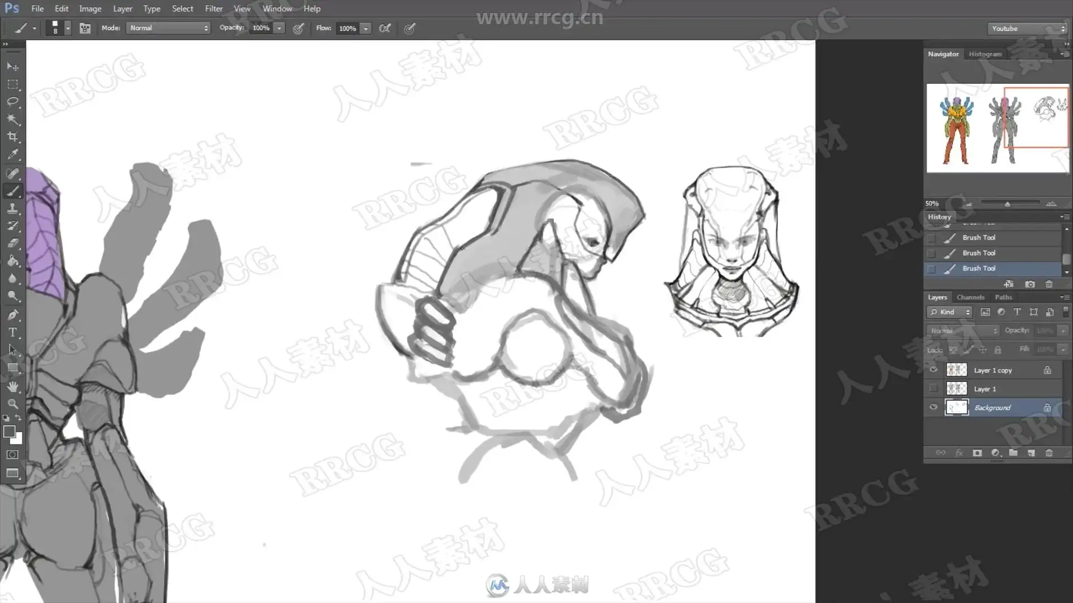Delete layer using Layers panel trash icon

[1049, 453]
